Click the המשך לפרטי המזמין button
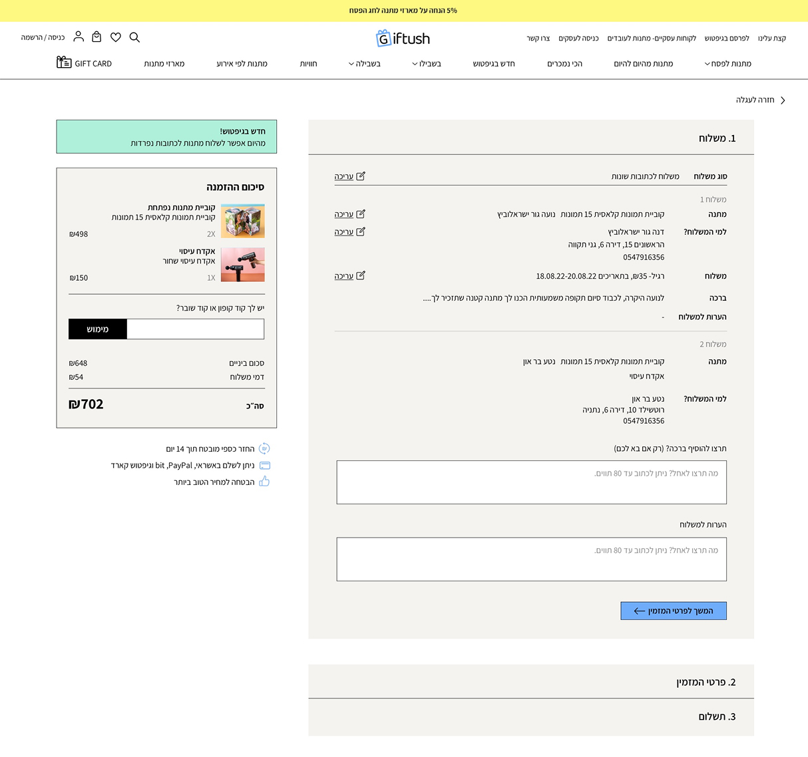This screenshot has width=808, height=757. tap(673, 611)
